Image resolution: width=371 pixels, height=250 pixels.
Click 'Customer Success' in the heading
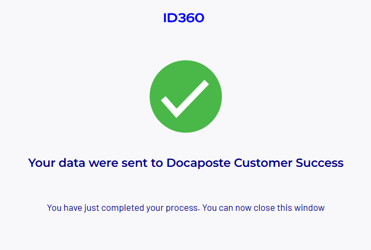(289, 163)
